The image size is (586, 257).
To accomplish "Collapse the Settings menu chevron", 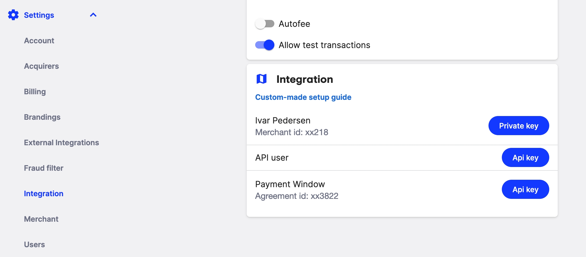I will click(x=93, y=15).
